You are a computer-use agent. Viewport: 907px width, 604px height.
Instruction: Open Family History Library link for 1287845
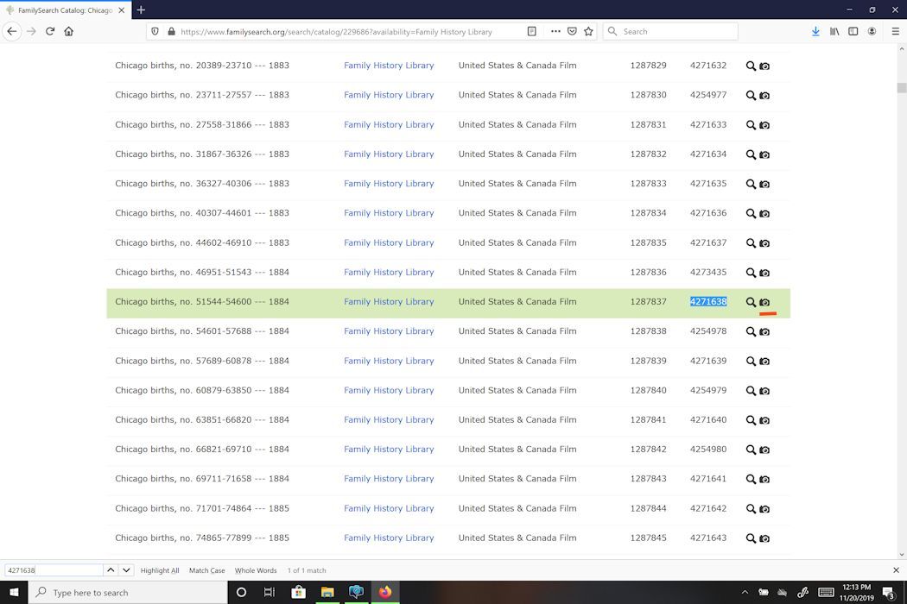(389, 538)
